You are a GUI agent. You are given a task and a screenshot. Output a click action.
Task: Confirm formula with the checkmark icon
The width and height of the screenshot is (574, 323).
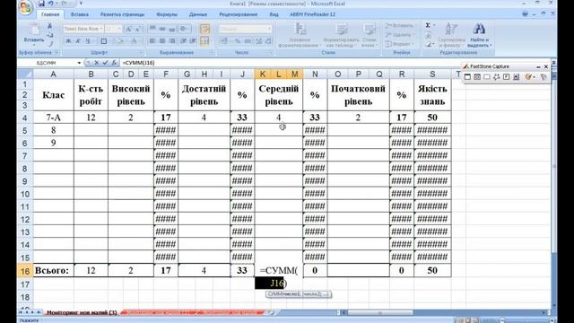pos(106,63)
